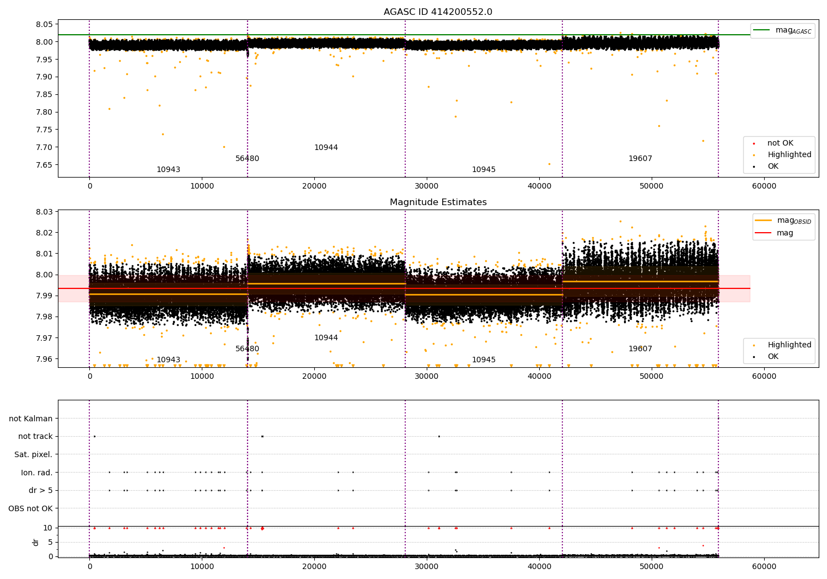
Task: Click the 'Ion. rad.' row label
Action: (37, 473)
